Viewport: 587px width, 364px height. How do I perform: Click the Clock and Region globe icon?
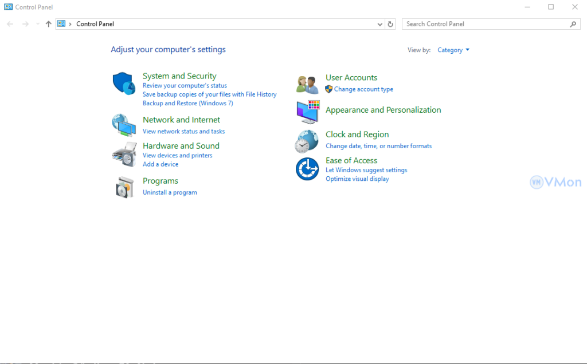[307, 141]
